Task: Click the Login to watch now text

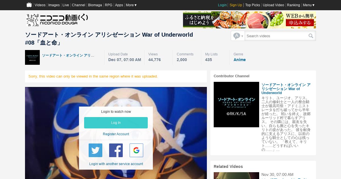Action: click(116, 112)
